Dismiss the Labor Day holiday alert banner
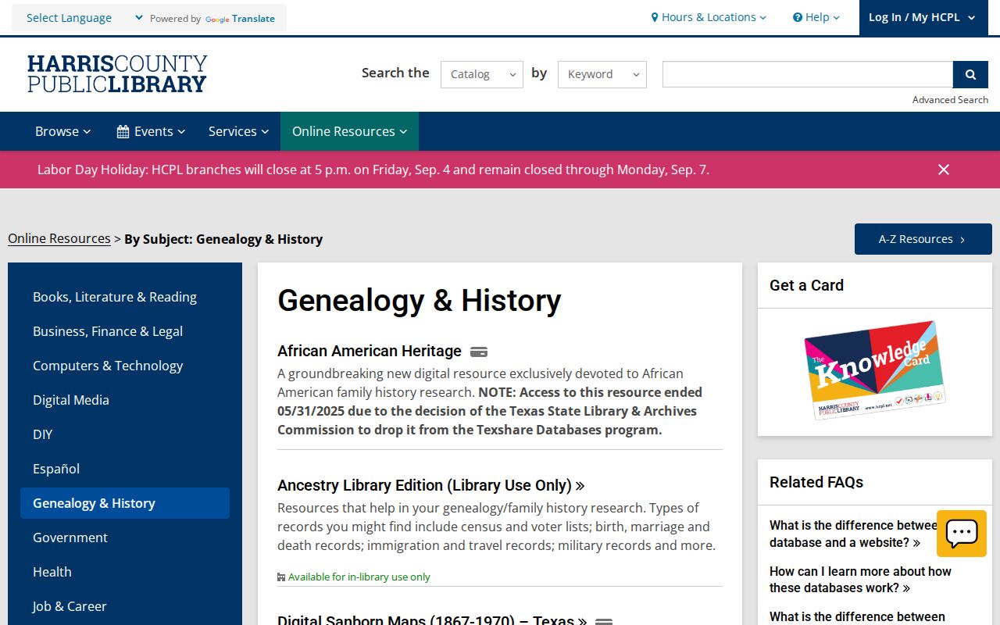 click(x=944, y=170)
